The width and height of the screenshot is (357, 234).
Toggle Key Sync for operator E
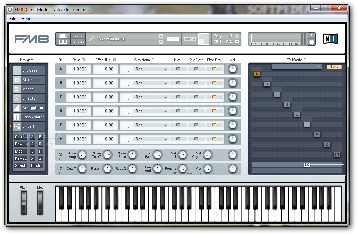(196, 125)
